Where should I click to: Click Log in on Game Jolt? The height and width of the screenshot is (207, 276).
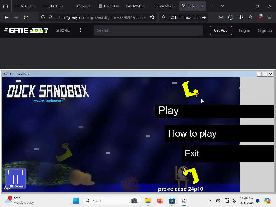coord(244,30)
